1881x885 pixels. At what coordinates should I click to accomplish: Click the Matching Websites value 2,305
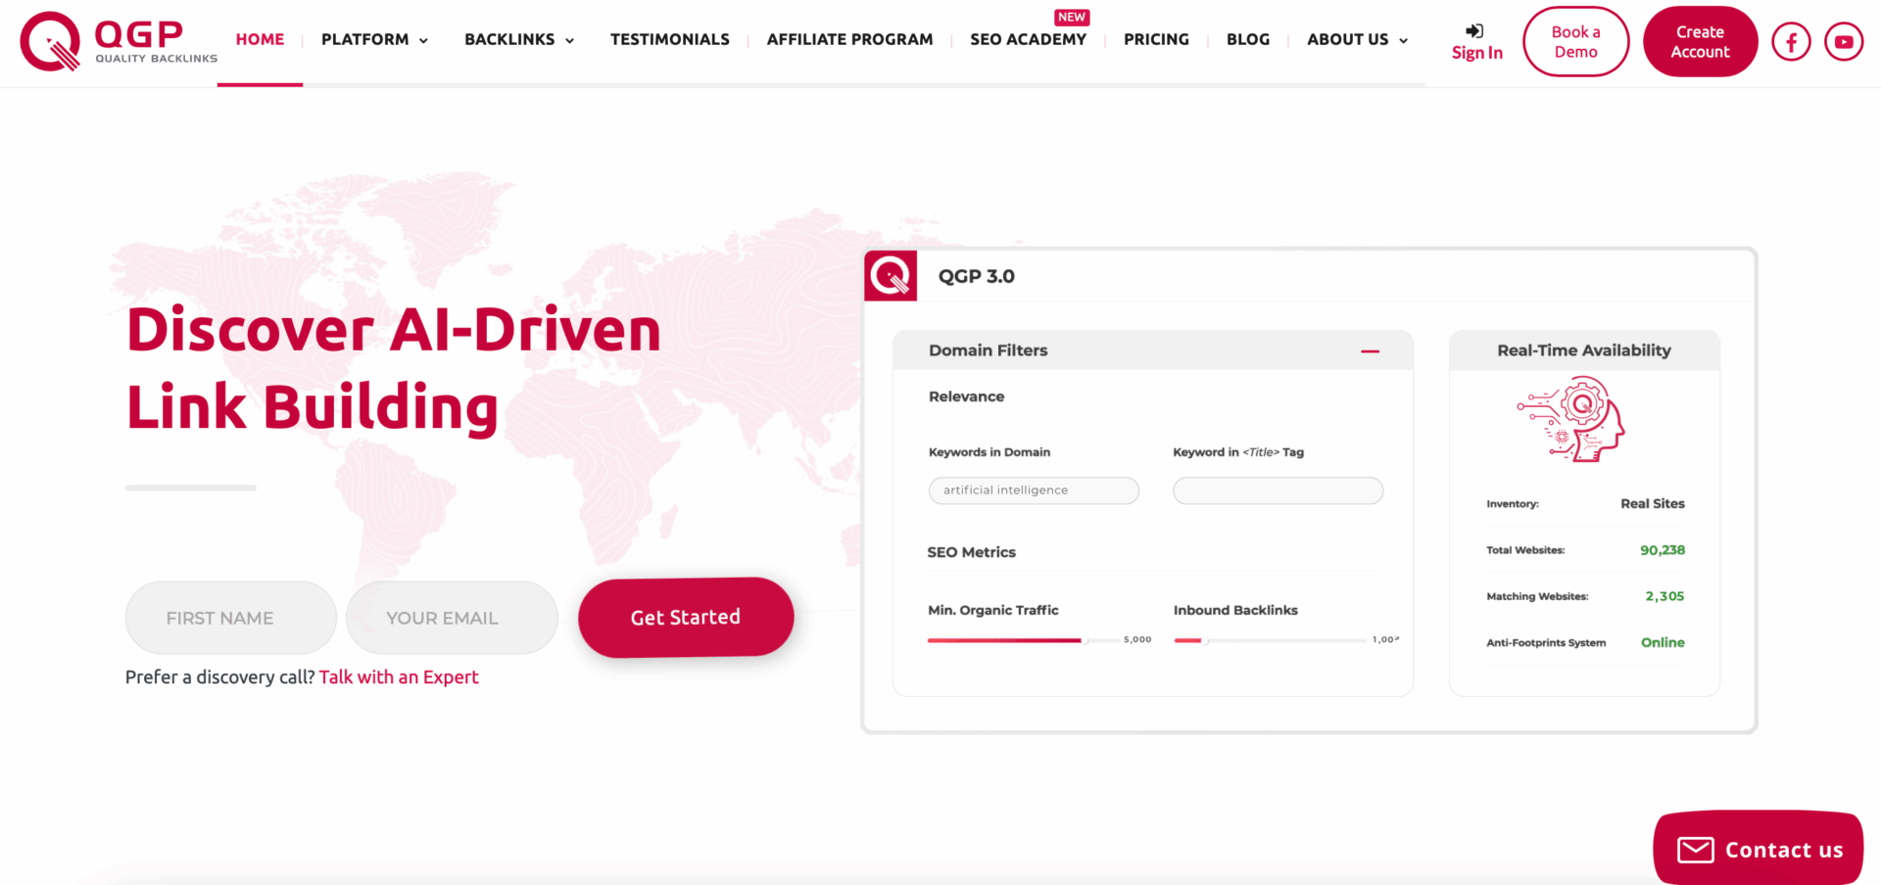click(x=1664, y=596)
